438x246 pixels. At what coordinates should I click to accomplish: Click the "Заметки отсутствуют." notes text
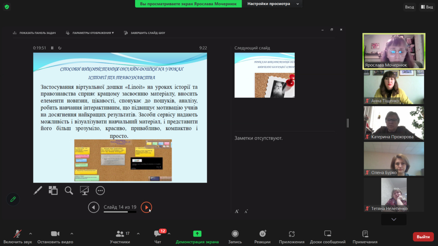258,138
